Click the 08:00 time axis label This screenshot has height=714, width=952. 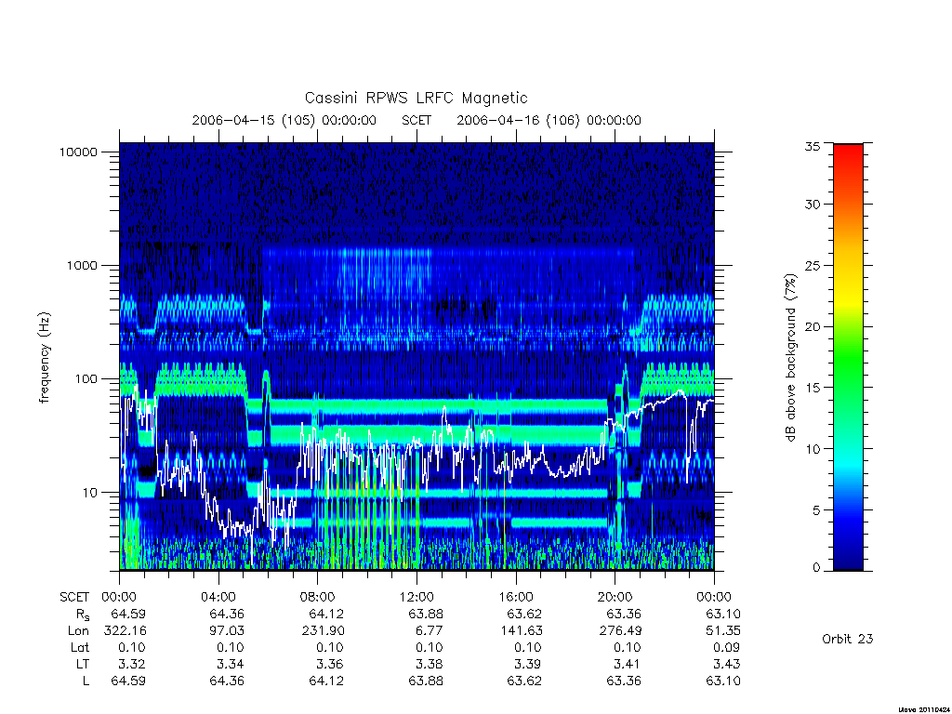point(318,597)
